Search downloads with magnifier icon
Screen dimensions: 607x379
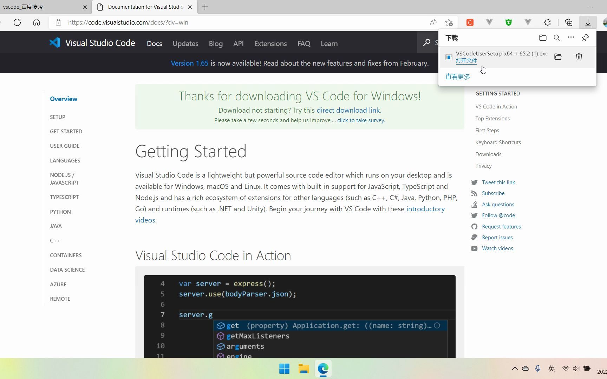pos(557,38)
